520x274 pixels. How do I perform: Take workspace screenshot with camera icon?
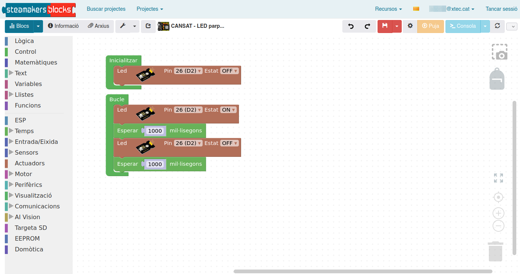[500, 52]
